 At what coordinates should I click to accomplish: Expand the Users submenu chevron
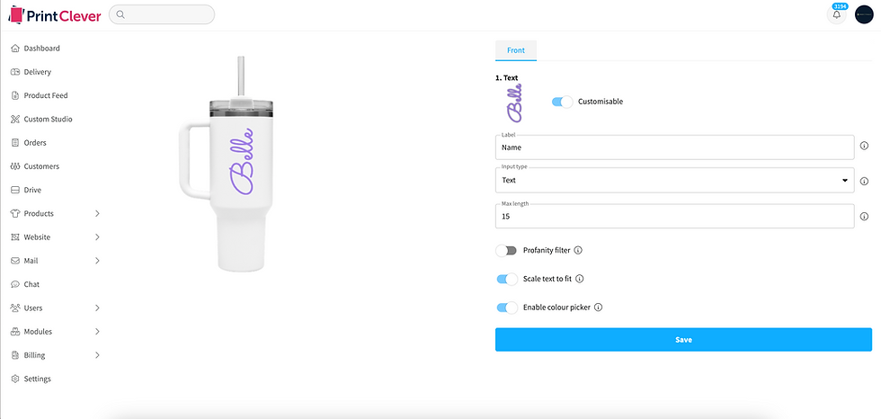[97, 308]
